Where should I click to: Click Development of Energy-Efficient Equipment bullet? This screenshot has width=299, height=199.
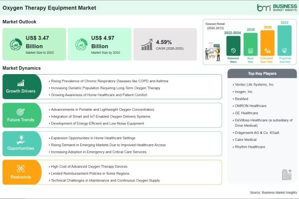97,123
